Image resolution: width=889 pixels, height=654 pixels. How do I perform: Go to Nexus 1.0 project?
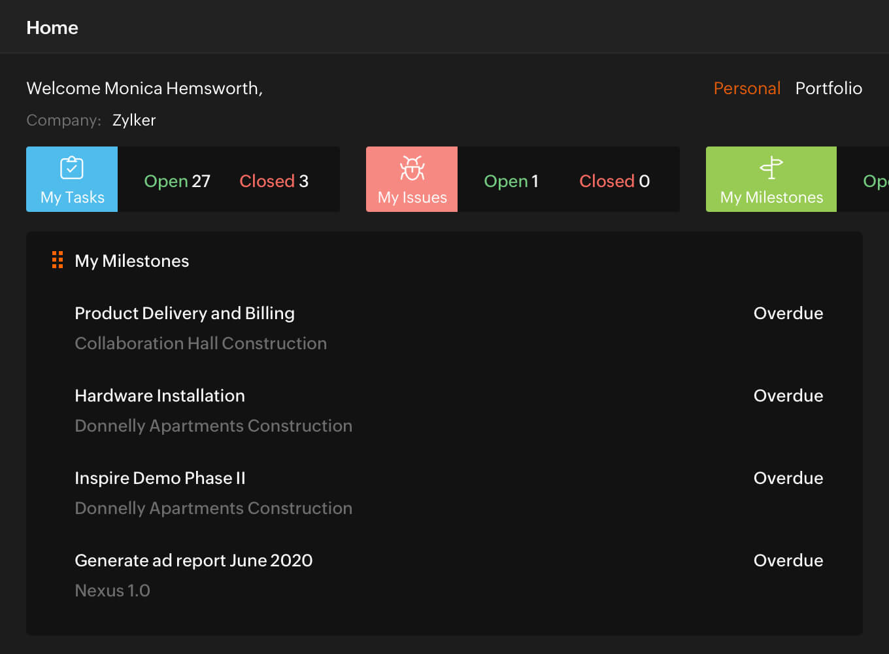point(112,591)
